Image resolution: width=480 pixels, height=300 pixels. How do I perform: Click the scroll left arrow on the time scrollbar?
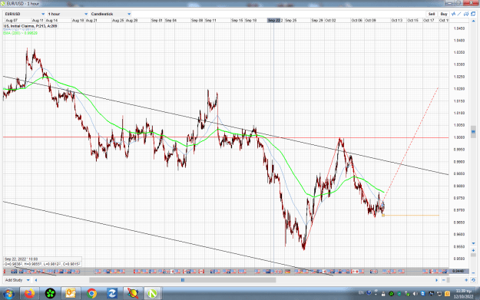36,280
